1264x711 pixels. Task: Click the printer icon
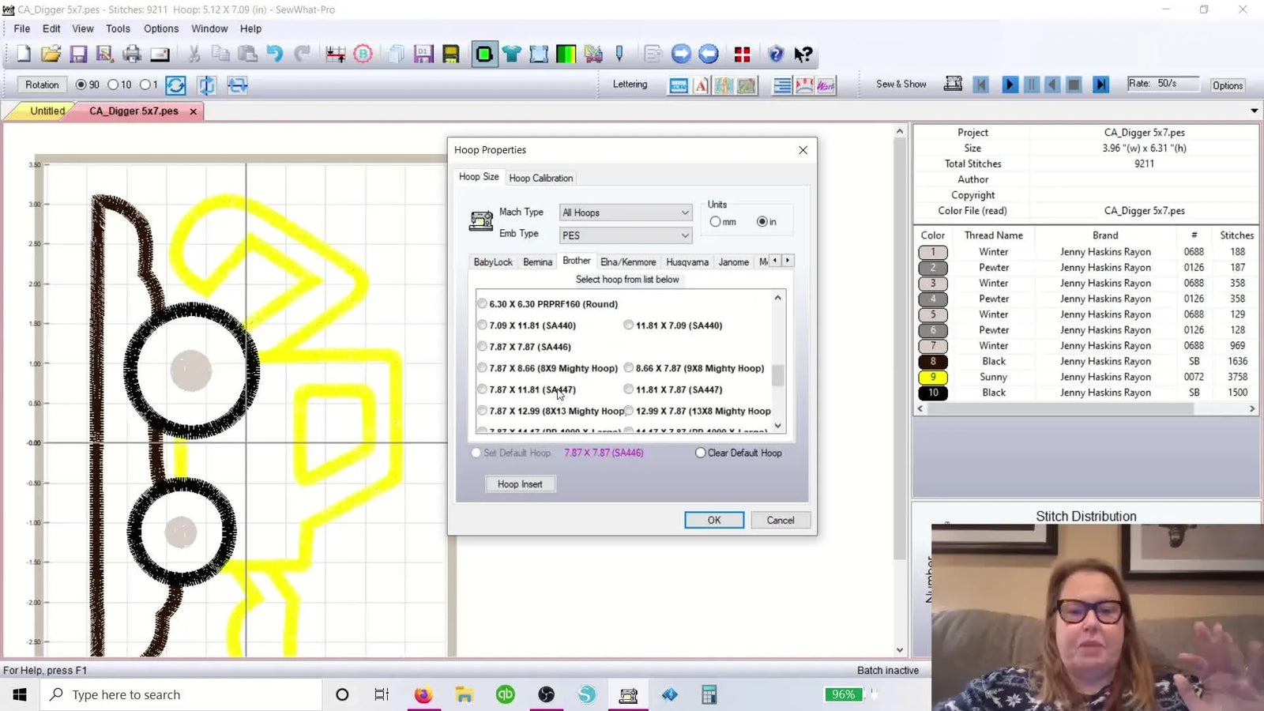[x=132, y=54]
